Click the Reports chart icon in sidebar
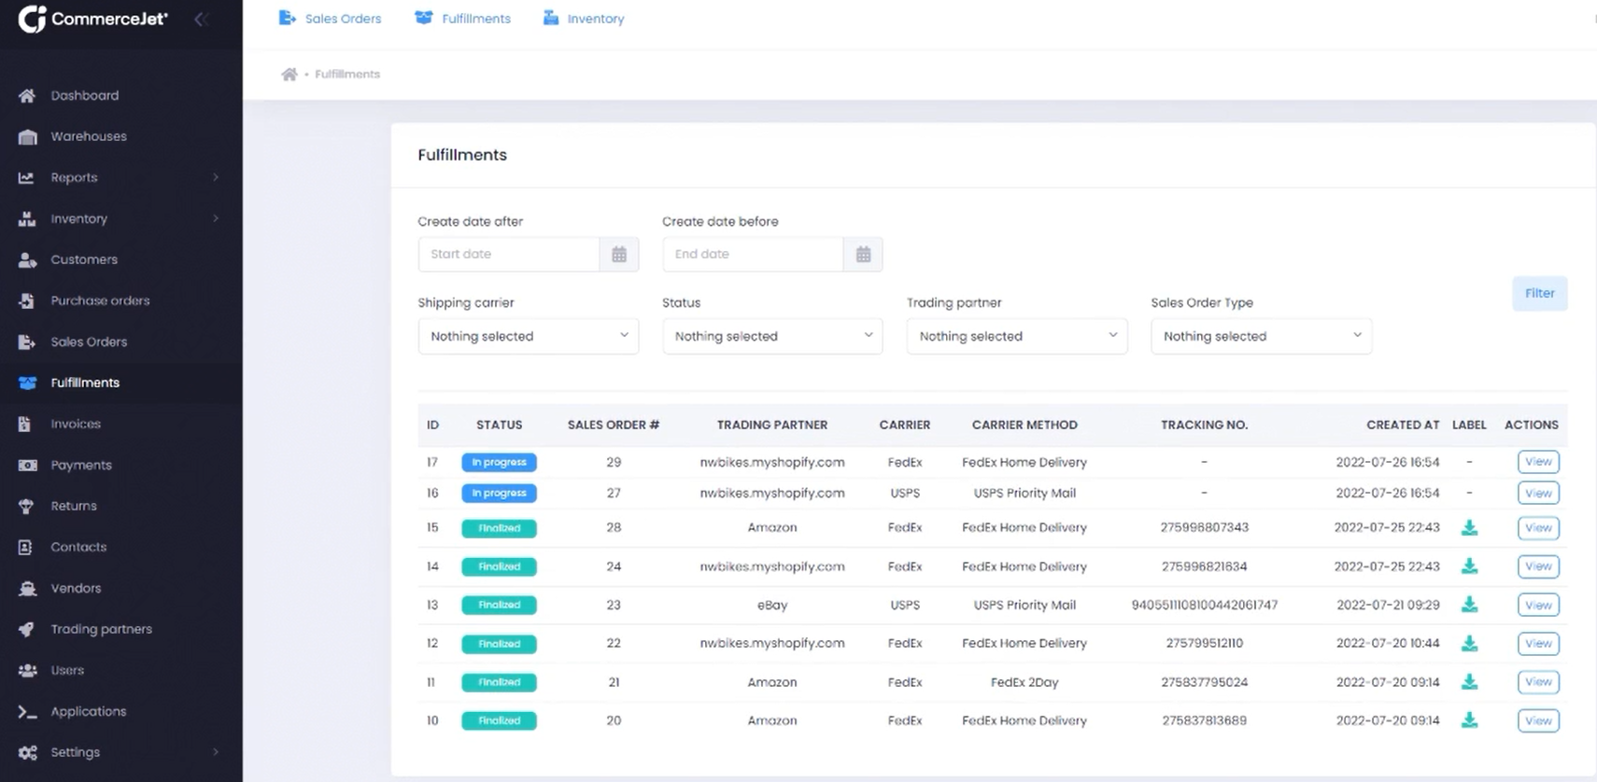This screenshot has width=1597, height=782. (26, 177)
